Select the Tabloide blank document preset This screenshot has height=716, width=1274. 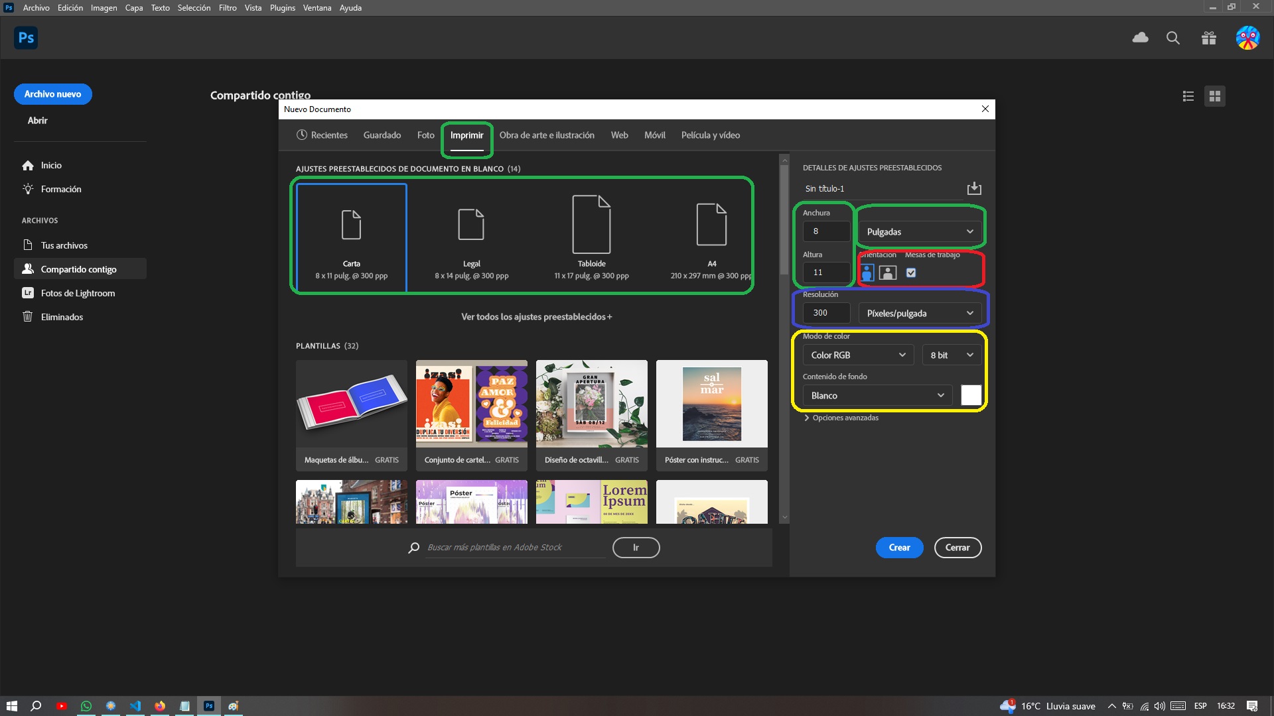(x=592, y=238)
